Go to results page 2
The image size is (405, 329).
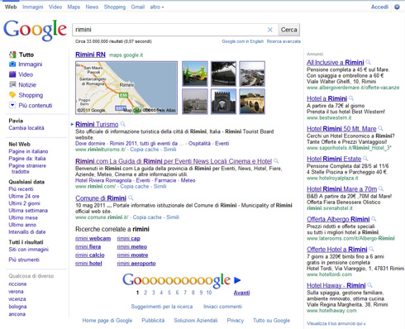point(145,293)
